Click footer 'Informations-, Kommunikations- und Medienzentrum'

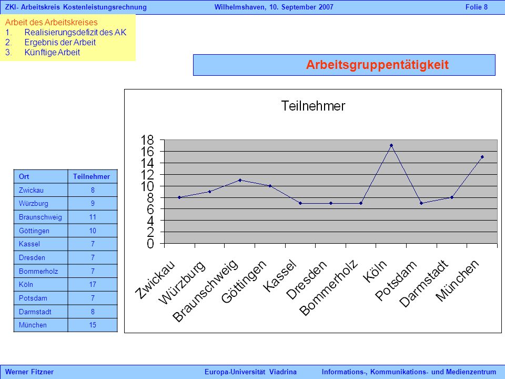point(409,372)
